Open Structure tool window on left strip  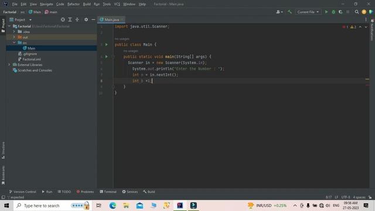click(x=3, y=150)
